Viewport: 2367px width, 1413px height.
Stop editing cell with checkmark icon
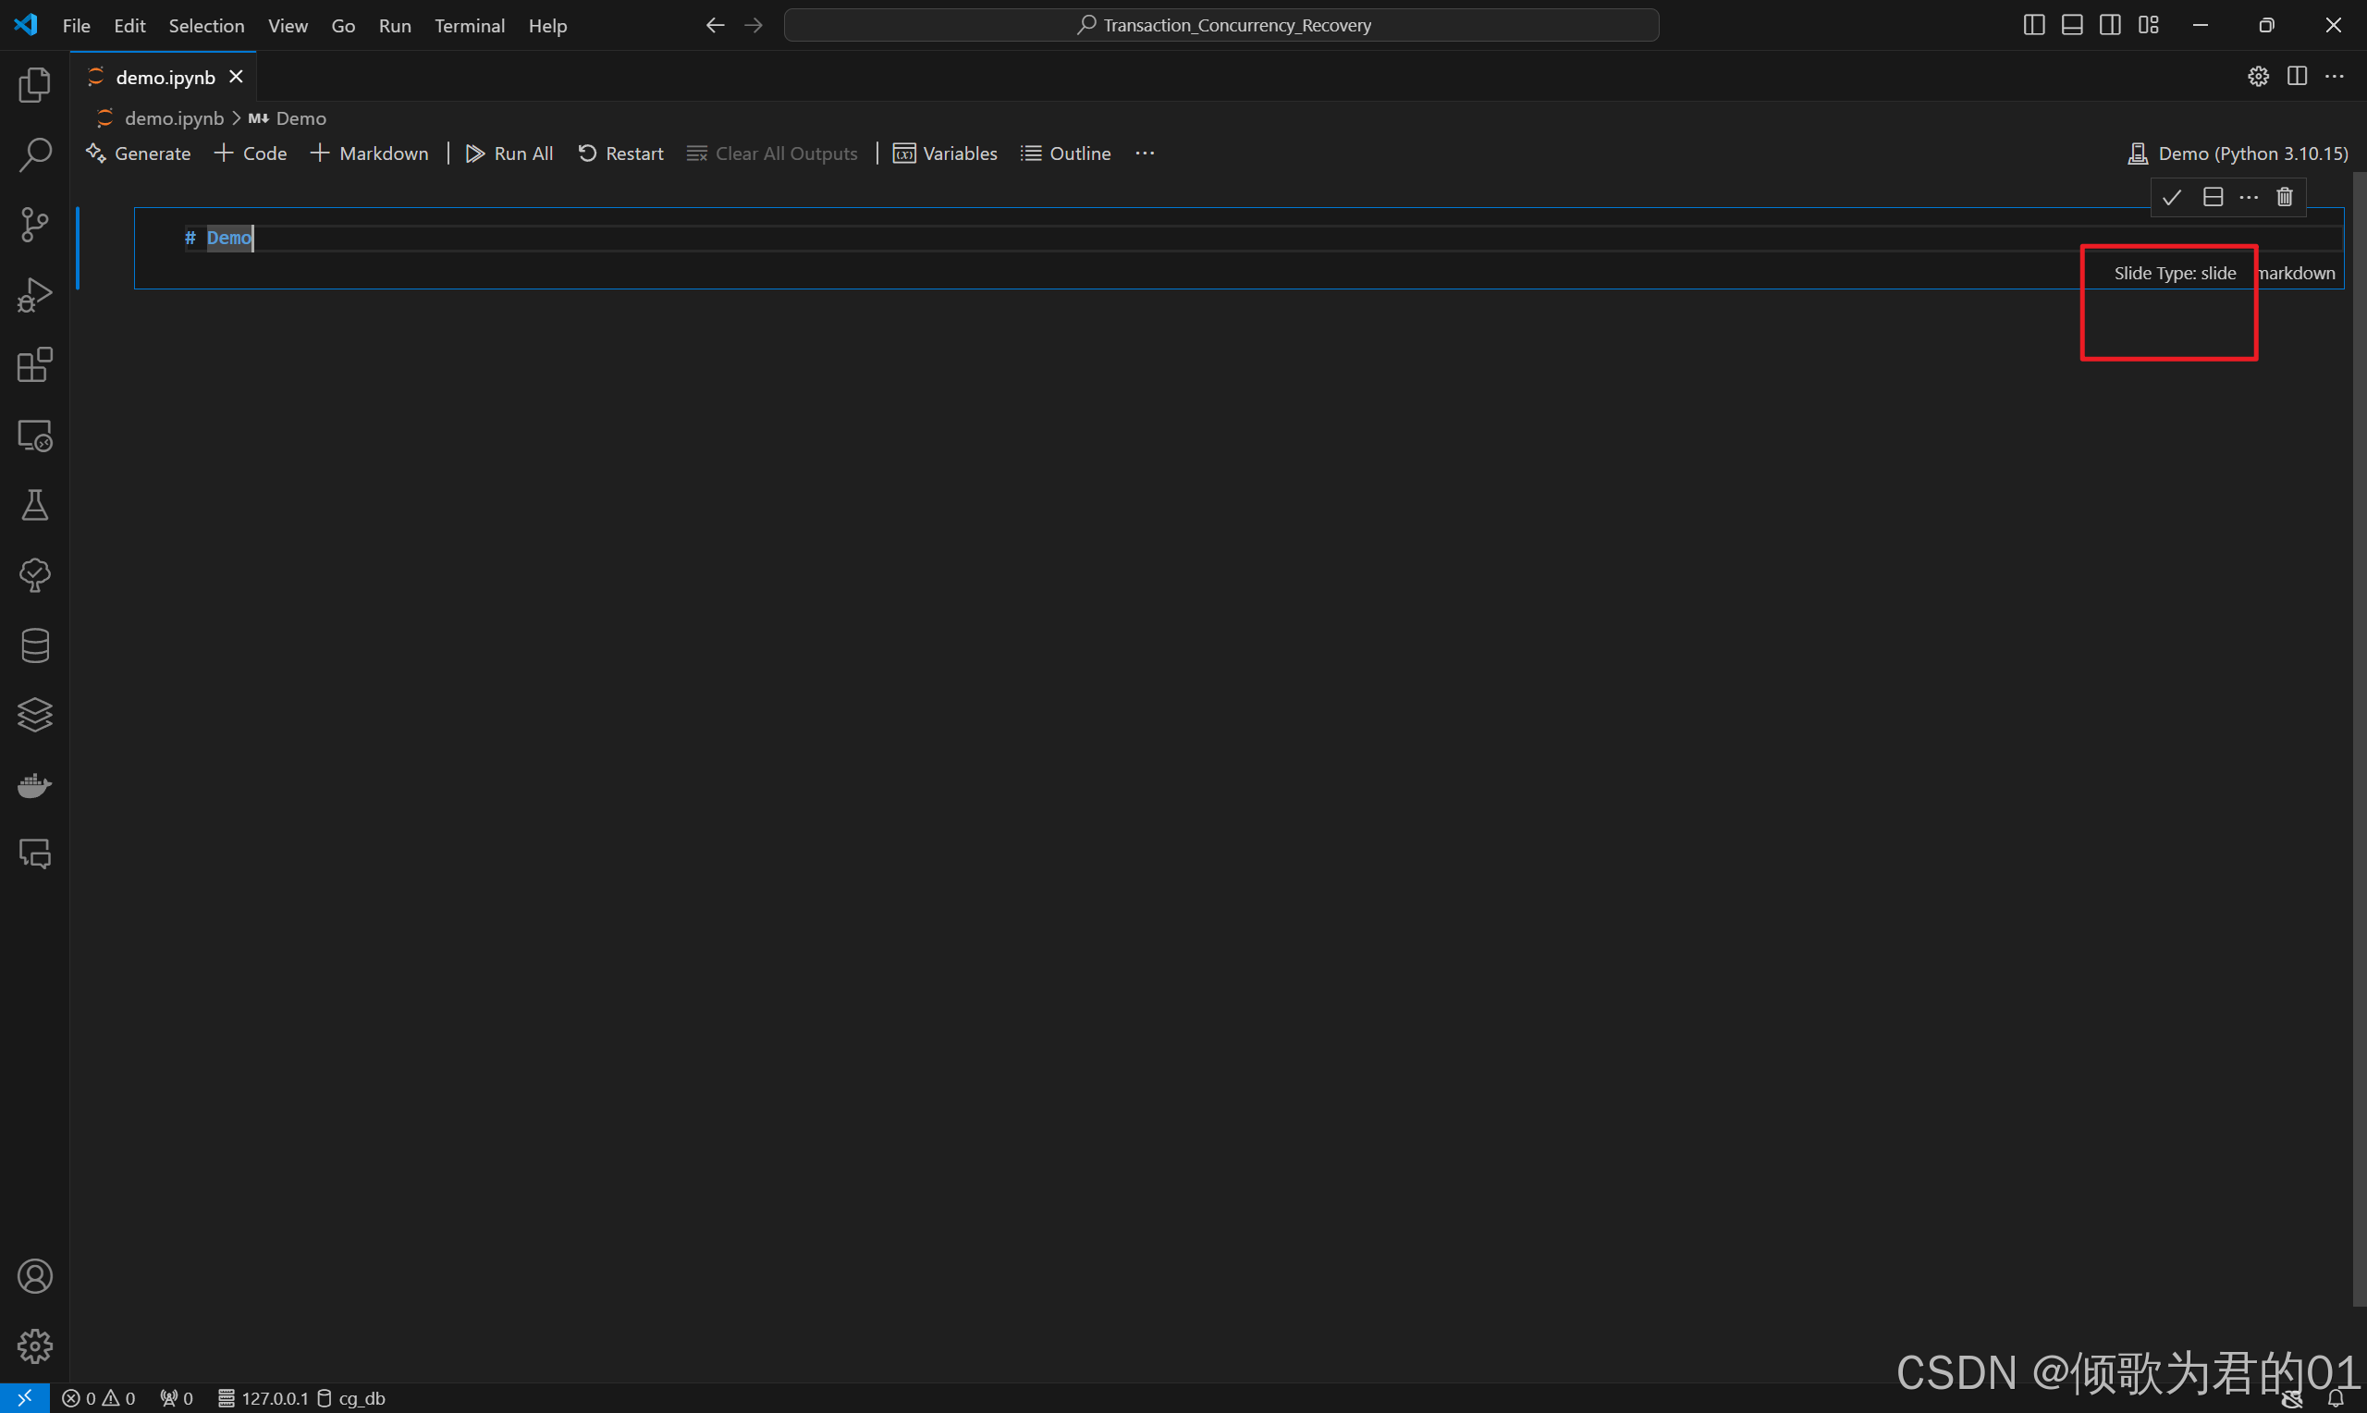(x=2172, y=197)
